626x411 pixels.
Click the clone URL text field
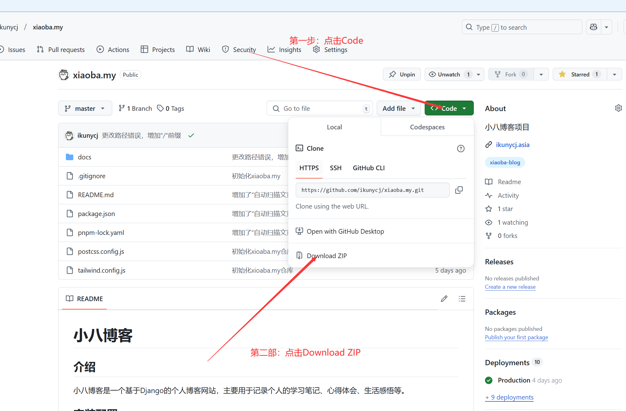(x=373, y=190)
